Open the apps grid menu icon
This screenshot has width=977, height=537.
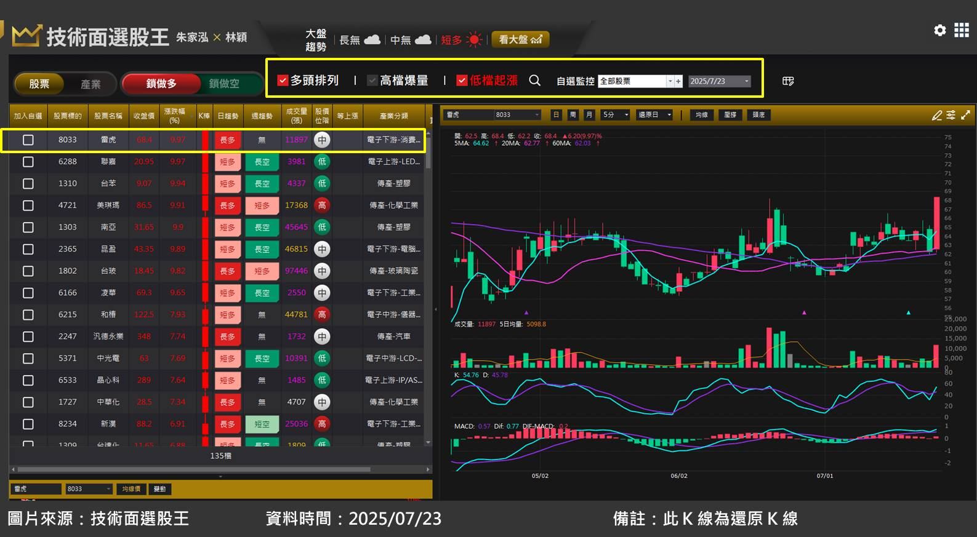click(x=961, y=30)
